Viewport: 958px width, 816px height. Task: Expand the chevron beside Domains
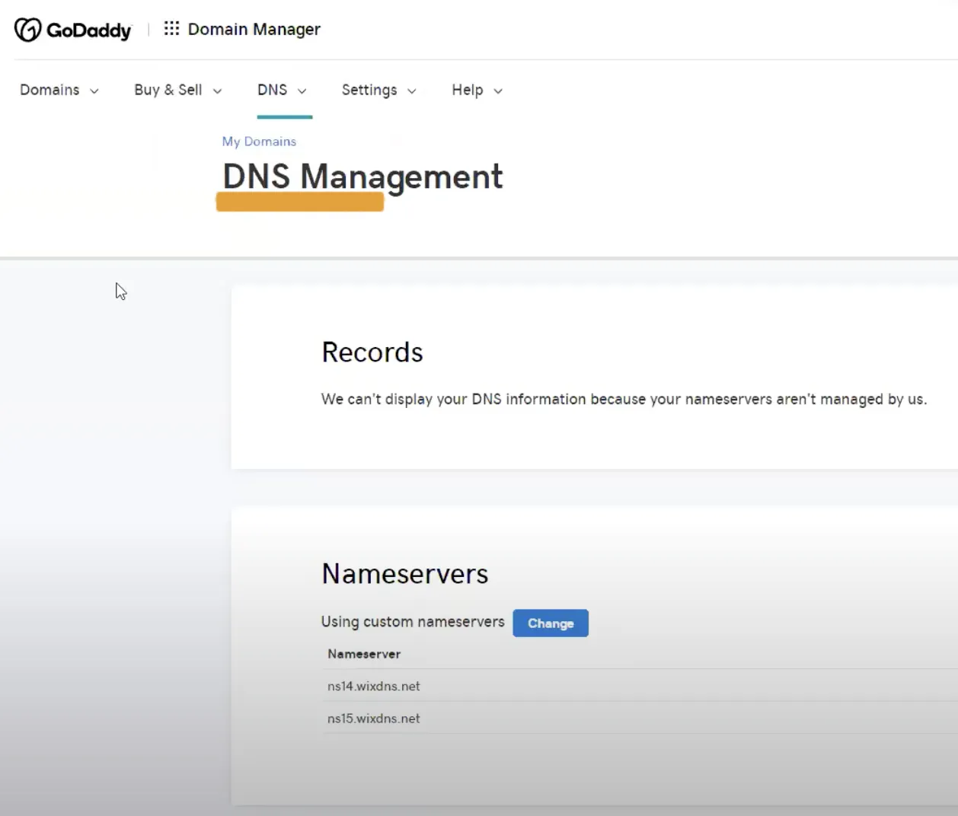(94, 91)
